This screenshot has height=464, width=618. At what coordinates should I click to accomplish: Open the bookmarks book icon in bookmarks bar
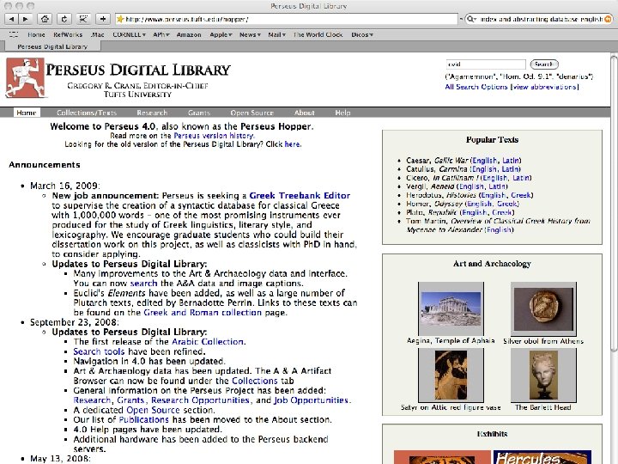tap(14, 34)
